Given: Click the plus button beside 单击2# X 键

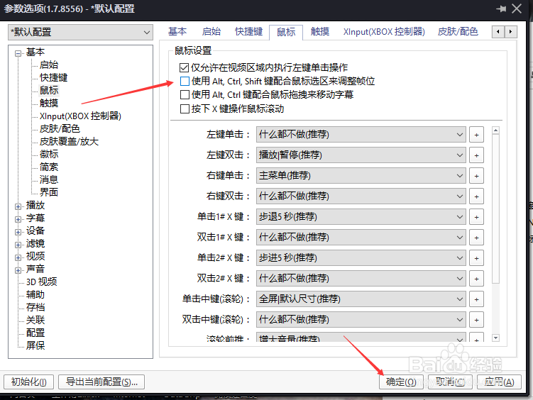Looking at the screenshot, I should pos(476,258).
